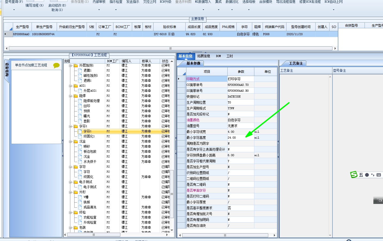
Task: Click the 发送指示 toolbar button
Action: coord(133,2)
